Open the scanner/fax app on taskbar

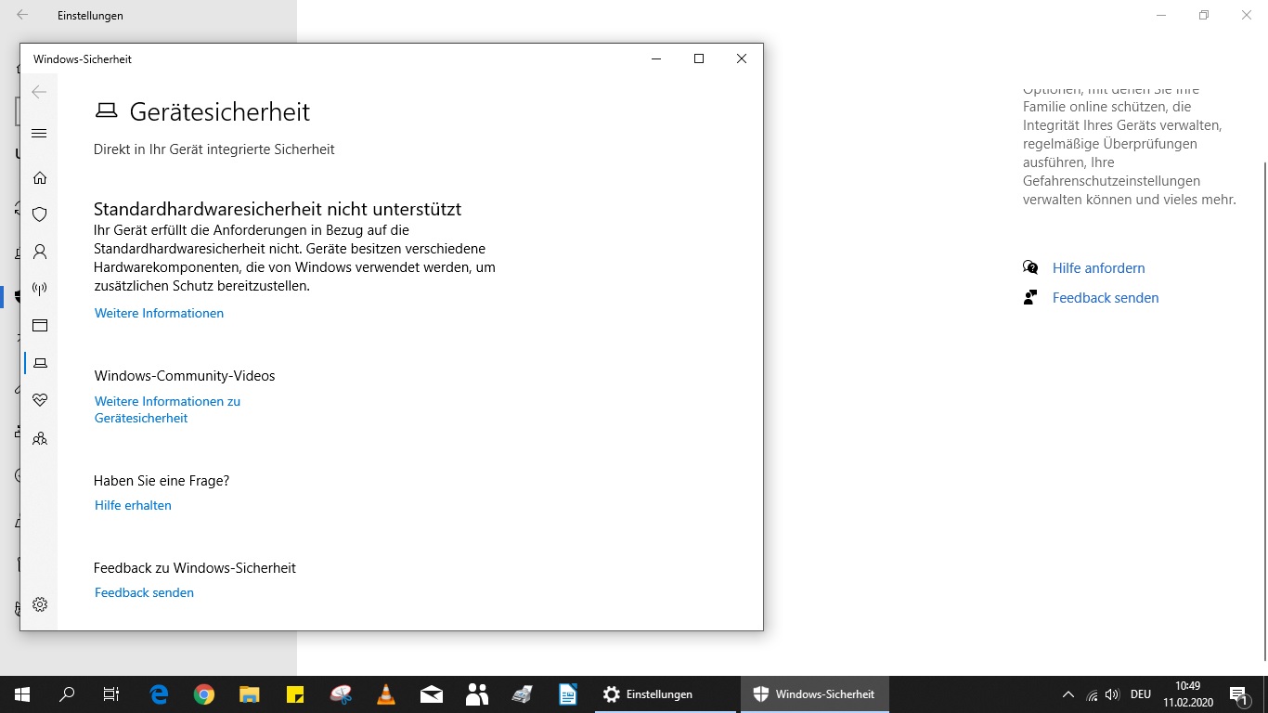[523, 694]
